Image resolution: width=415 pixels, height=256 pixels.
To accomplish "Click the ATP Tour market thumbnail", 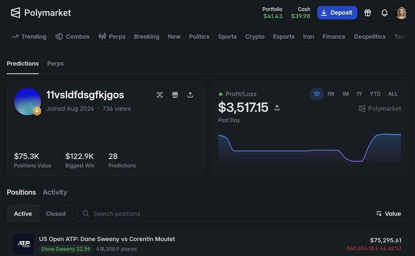I will point(24,244).
